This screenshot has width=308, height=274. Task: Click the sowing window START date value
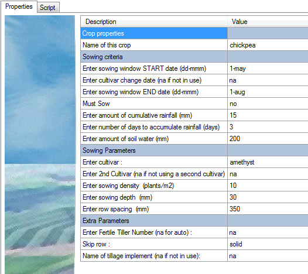(268, 68)
